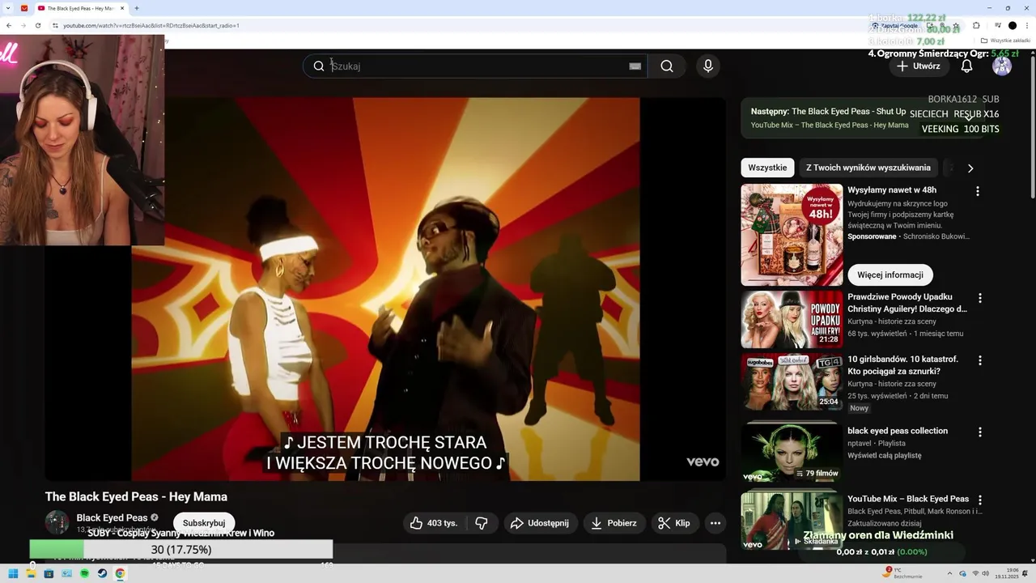This screenshot has height=583, width=1036.
Task: Open the sponsored gift basket ad thumbnail
Action: 792,235
